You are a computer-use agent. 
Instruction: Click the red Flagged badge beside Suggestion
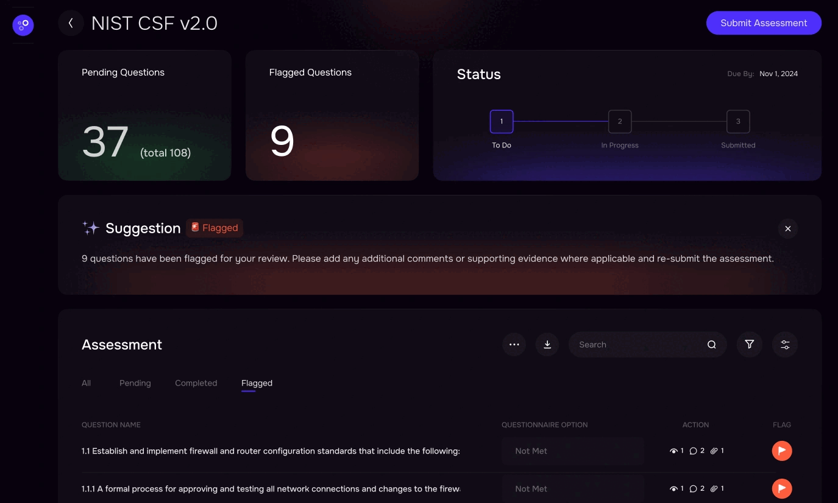(215, 228)
